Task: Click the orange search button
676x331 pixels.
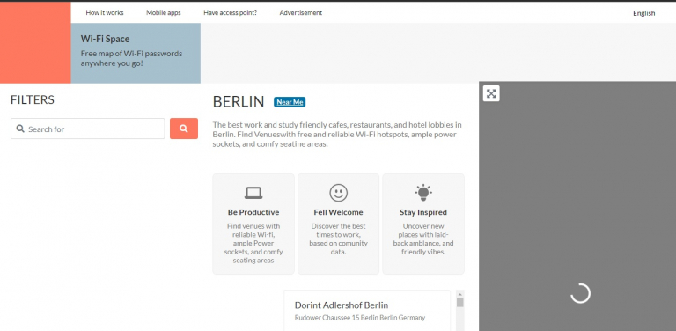Action: click(184, 129)
